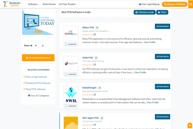Open the MCi Apps POS yellow logo

(x=71, y=123)
